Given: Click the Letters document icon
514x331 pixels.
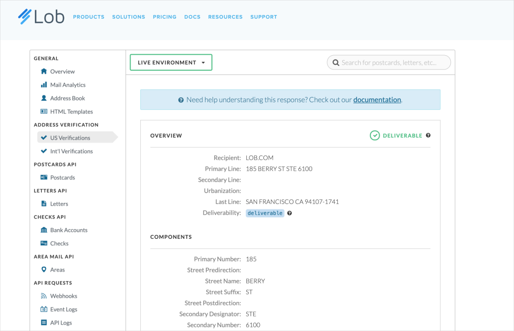Looking at the screenshot, I should (44, 204).
